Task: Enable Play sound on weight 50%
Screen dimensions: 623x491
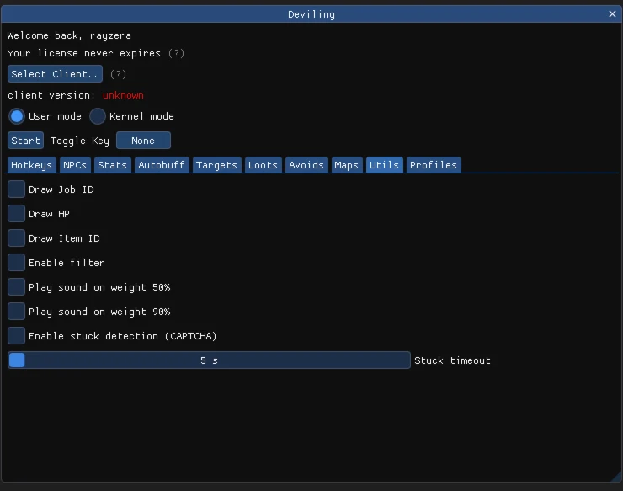Action: pyautogui.click(x=17, y=287)
